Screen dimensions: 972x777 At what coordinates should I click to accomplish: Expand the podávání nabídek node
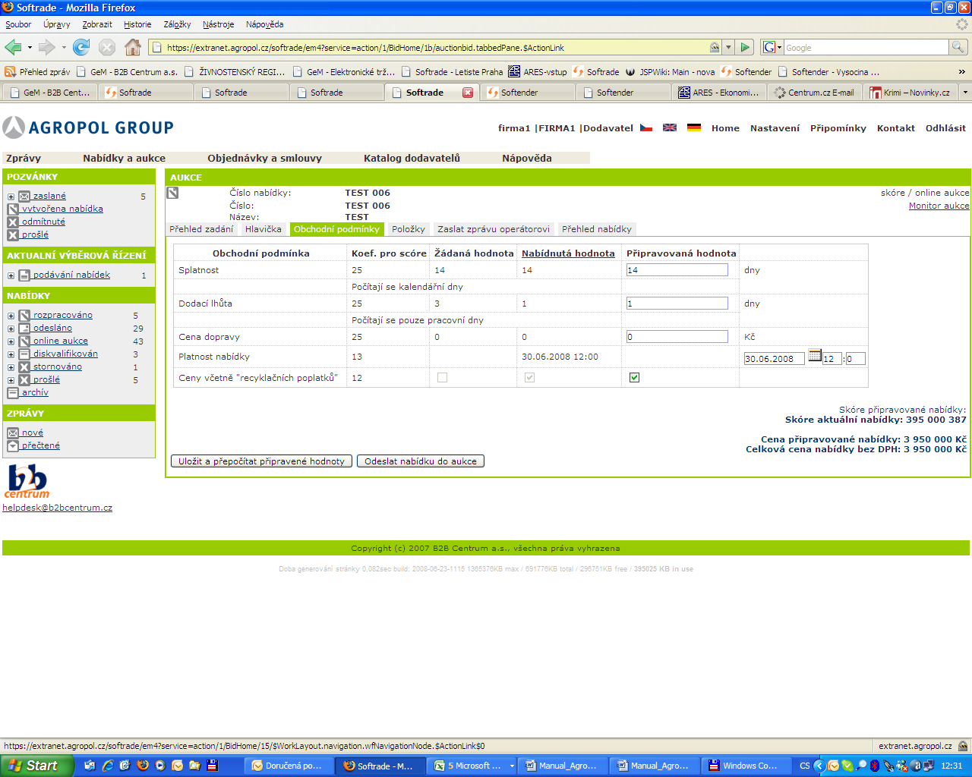pos(11,276)
